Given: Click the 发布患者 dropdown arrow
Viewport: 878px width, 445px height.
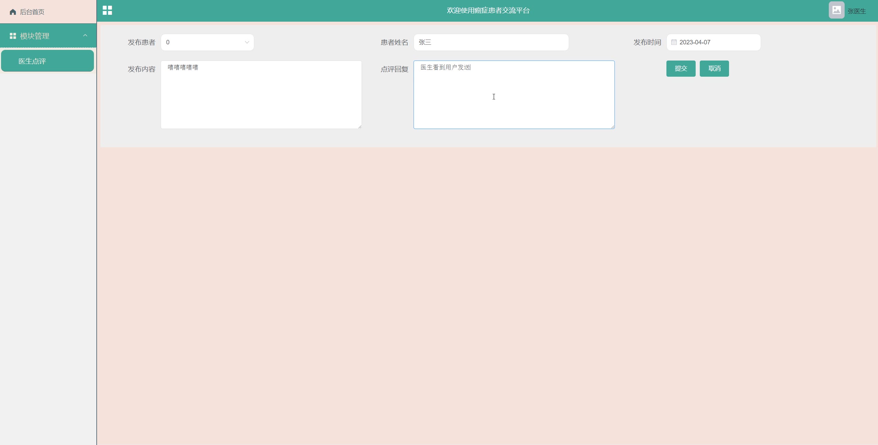Looking at the screenshot, I should (x=247, y=42).
